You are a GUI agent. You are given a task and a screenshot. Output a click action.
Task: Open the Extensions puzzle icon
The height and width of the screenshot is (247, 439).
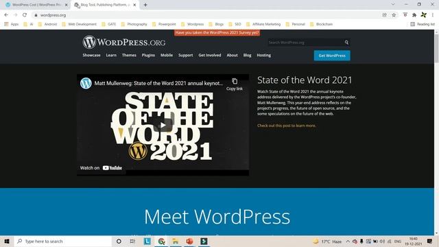coord(414,15)
